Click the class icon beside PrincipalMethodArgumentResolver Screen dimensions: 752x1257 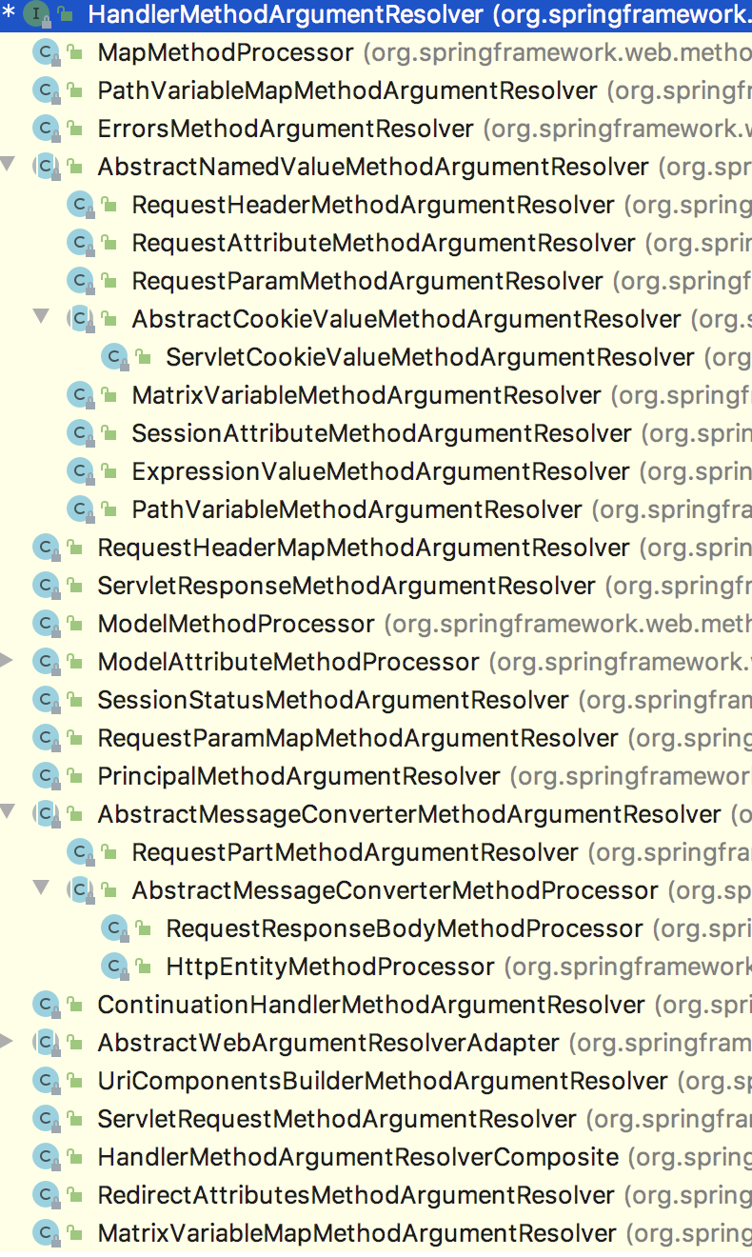46,776
